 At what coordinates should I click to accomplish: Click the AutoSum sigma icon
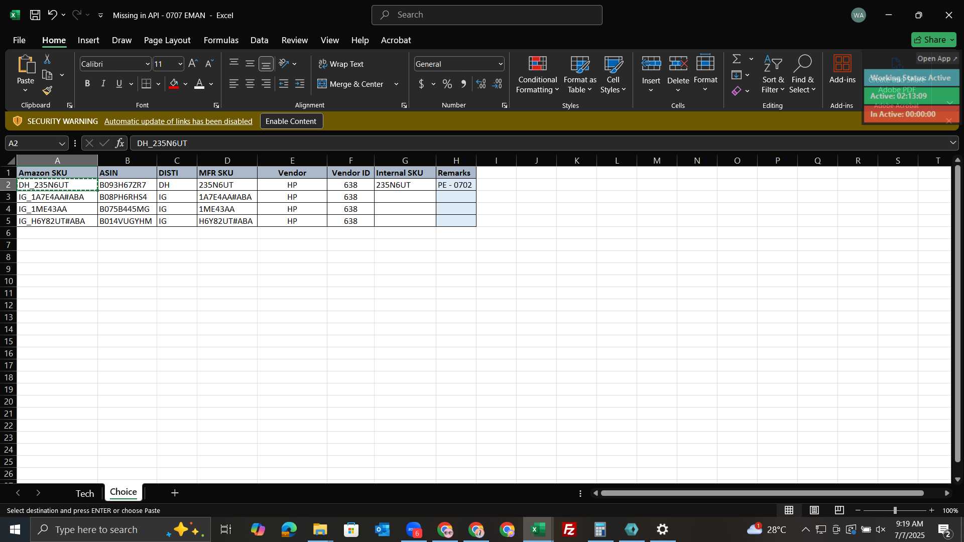737,59
